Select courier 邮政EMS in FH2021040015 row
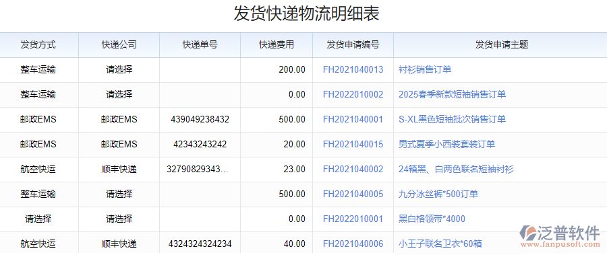The image size is (607, 255). tap(119, 144)
